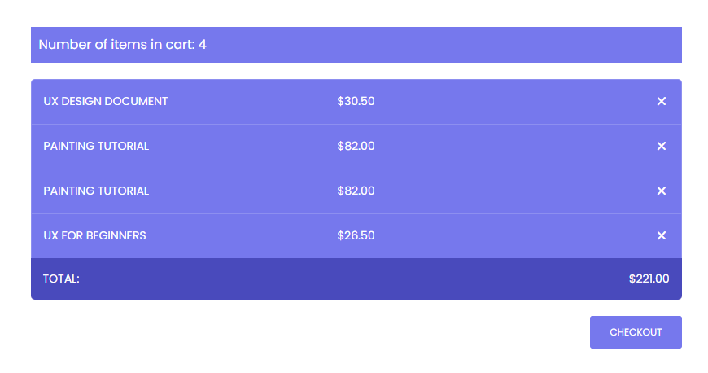The height and width of the screenshot is (373, 708).
Task: Click the middle of the dark total footer bar
Action: (x=356, y=279)
